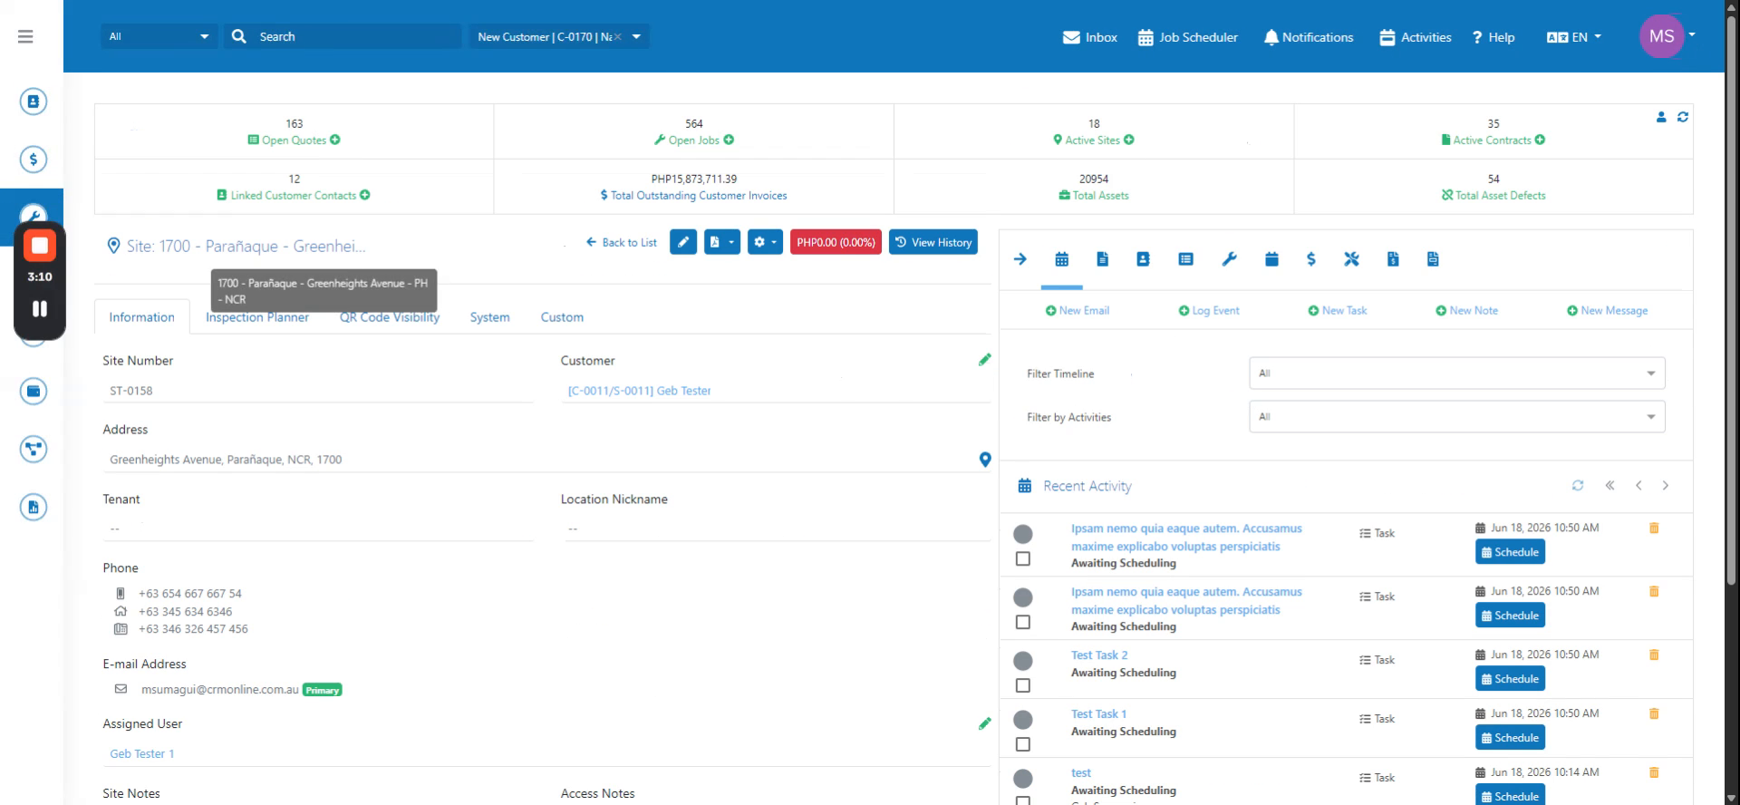Jump to first page of Recent Activity
This screenshot has width=1740, height=805.
click(x=1609, y=486)
